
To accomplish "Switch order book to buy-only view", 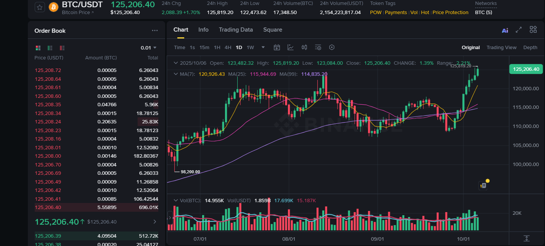I will tap(50, 48).
